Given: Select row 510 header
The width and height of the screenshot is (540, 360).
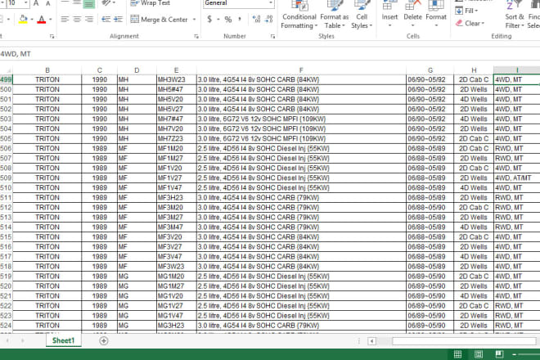Looking at the screenshot, I should tap(6, 187).
